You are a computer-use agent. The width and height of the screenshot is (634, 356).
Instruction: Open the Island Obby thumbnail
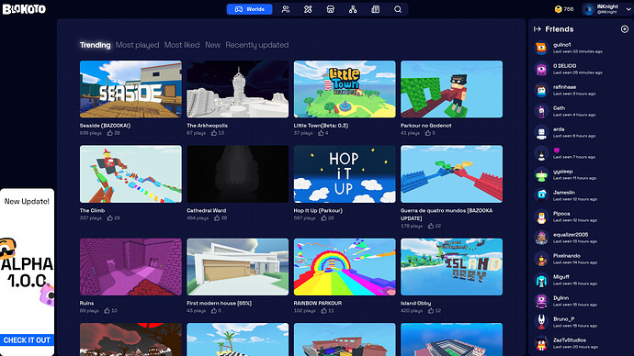(452, 267)
